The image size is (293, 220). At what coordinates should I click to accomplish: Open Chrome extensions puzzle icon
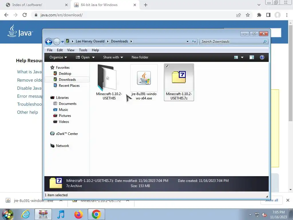[259, 15]
